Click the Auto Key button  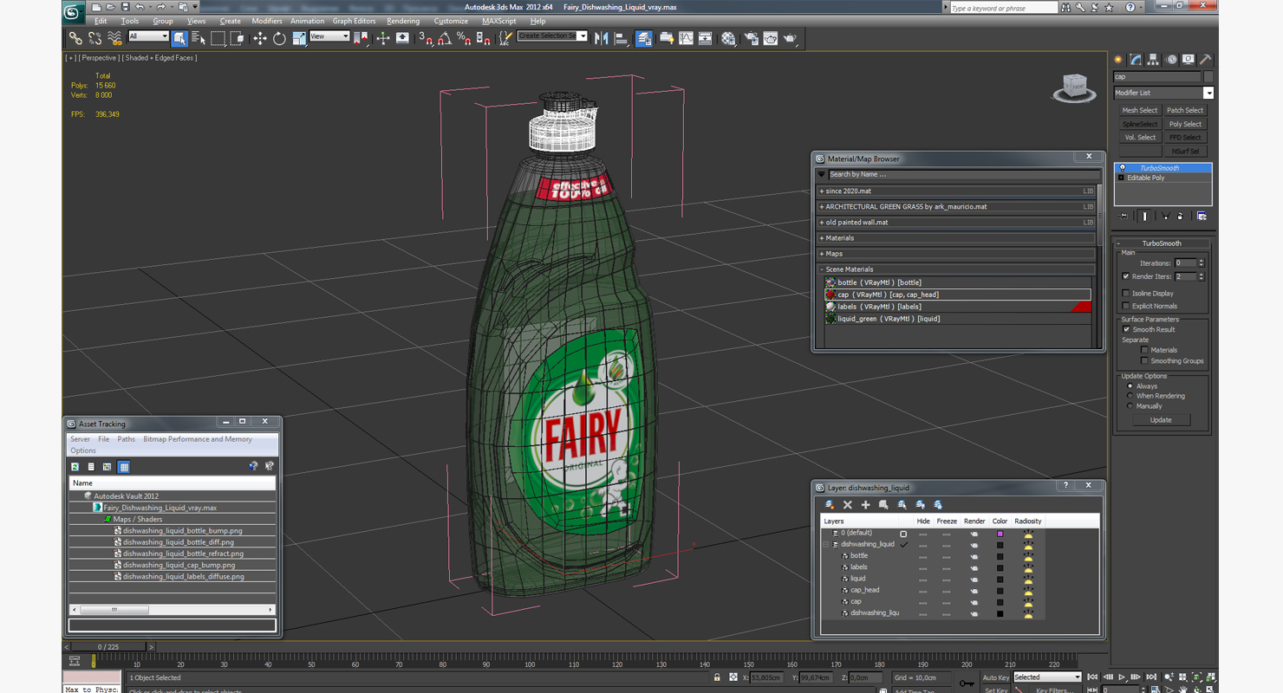point(996,677)
